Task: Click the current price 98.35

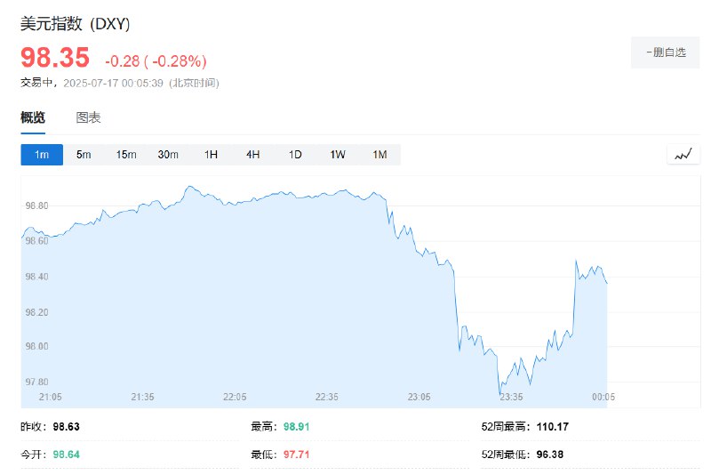Action: click(55, 58)
